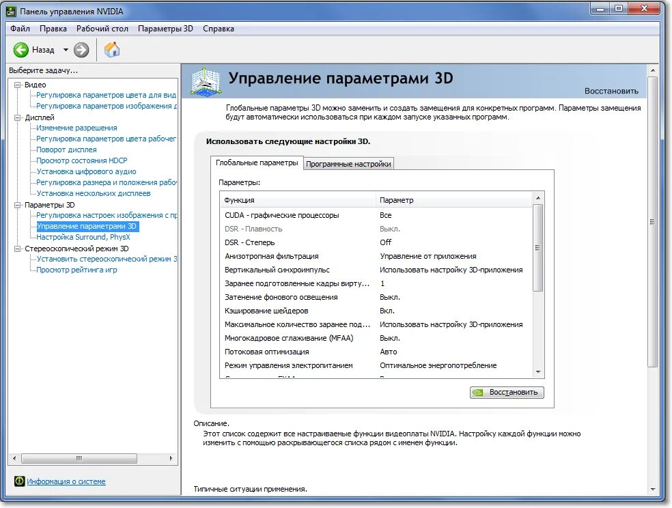Select Анизотропная фильтрация setting row
Image resolution: width=672 pixels, height=508 pixels.
pyautogui.click(x=376, y=256)
